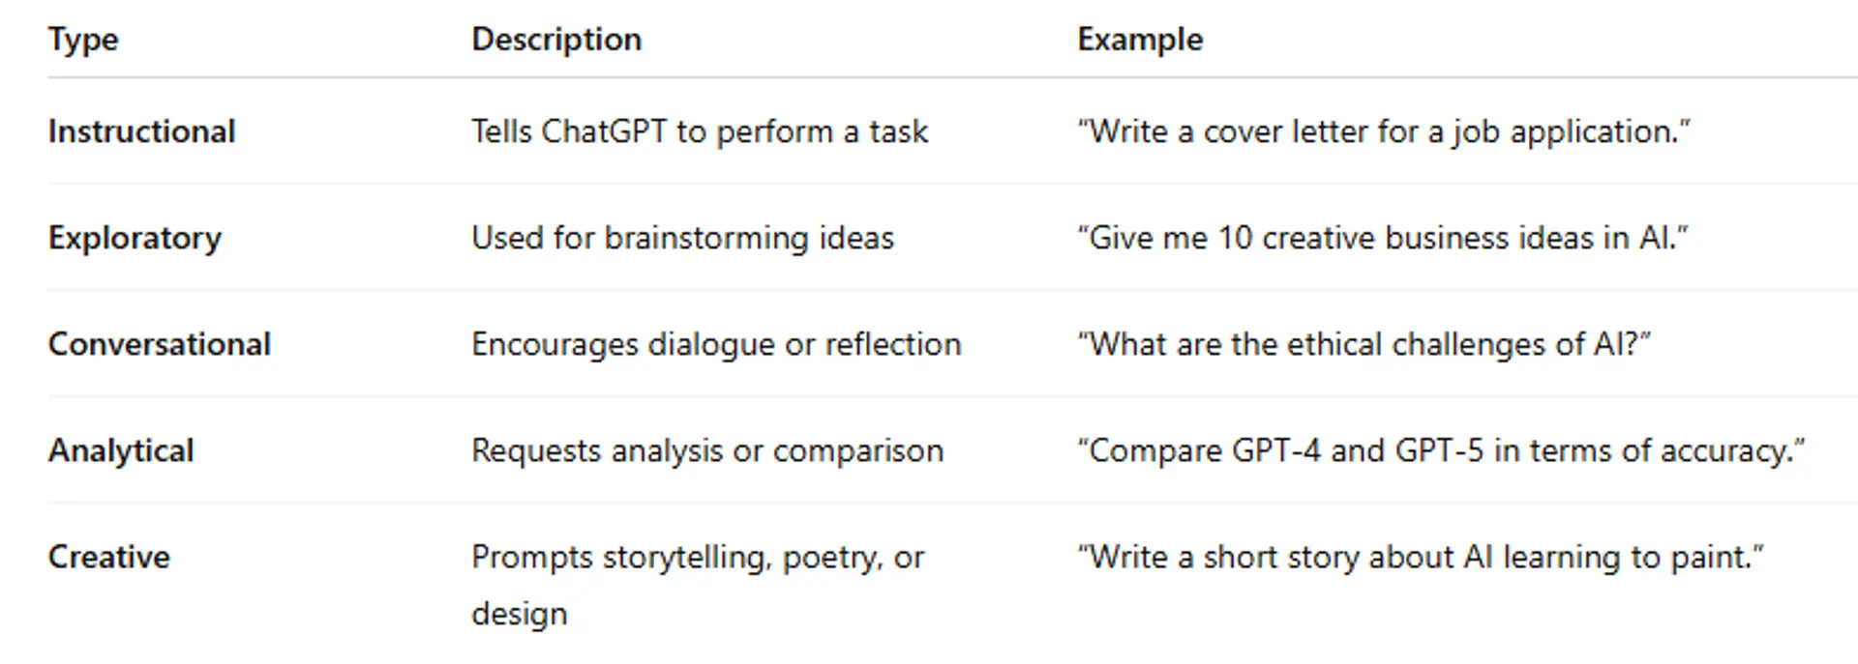
Task: Click the Type column header
Action: [x=83, y=40]
